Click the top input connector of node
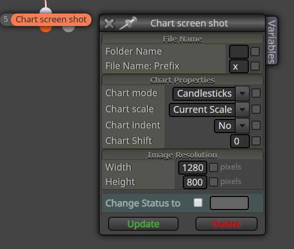This screenshot has width=294, height=249. [x=46, y=10]
